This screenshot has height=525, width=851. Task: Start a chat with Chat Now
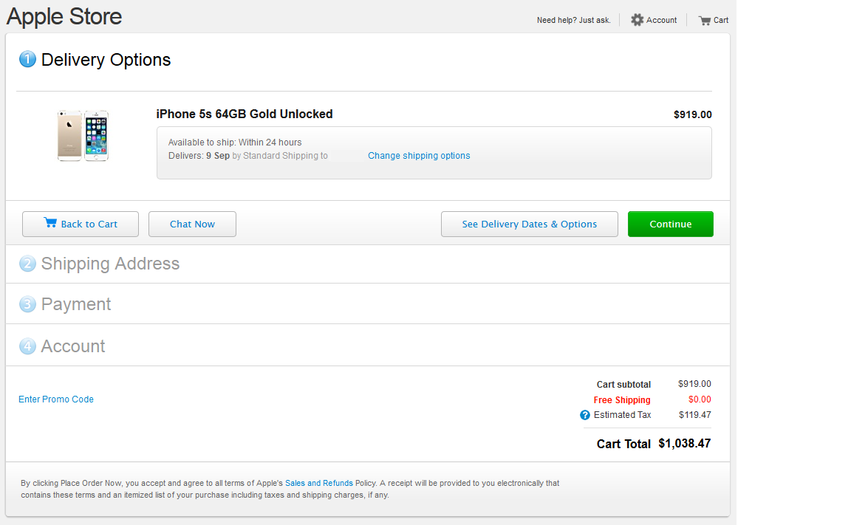192,224
